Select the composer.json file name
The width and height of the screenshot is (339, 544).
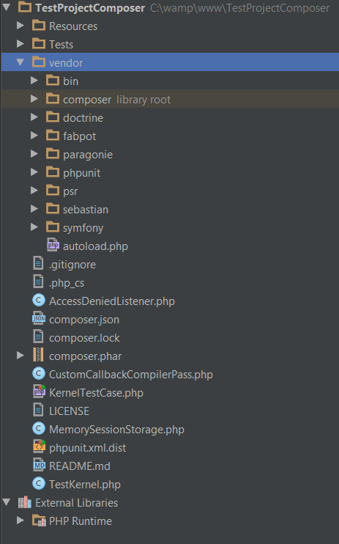84,320
